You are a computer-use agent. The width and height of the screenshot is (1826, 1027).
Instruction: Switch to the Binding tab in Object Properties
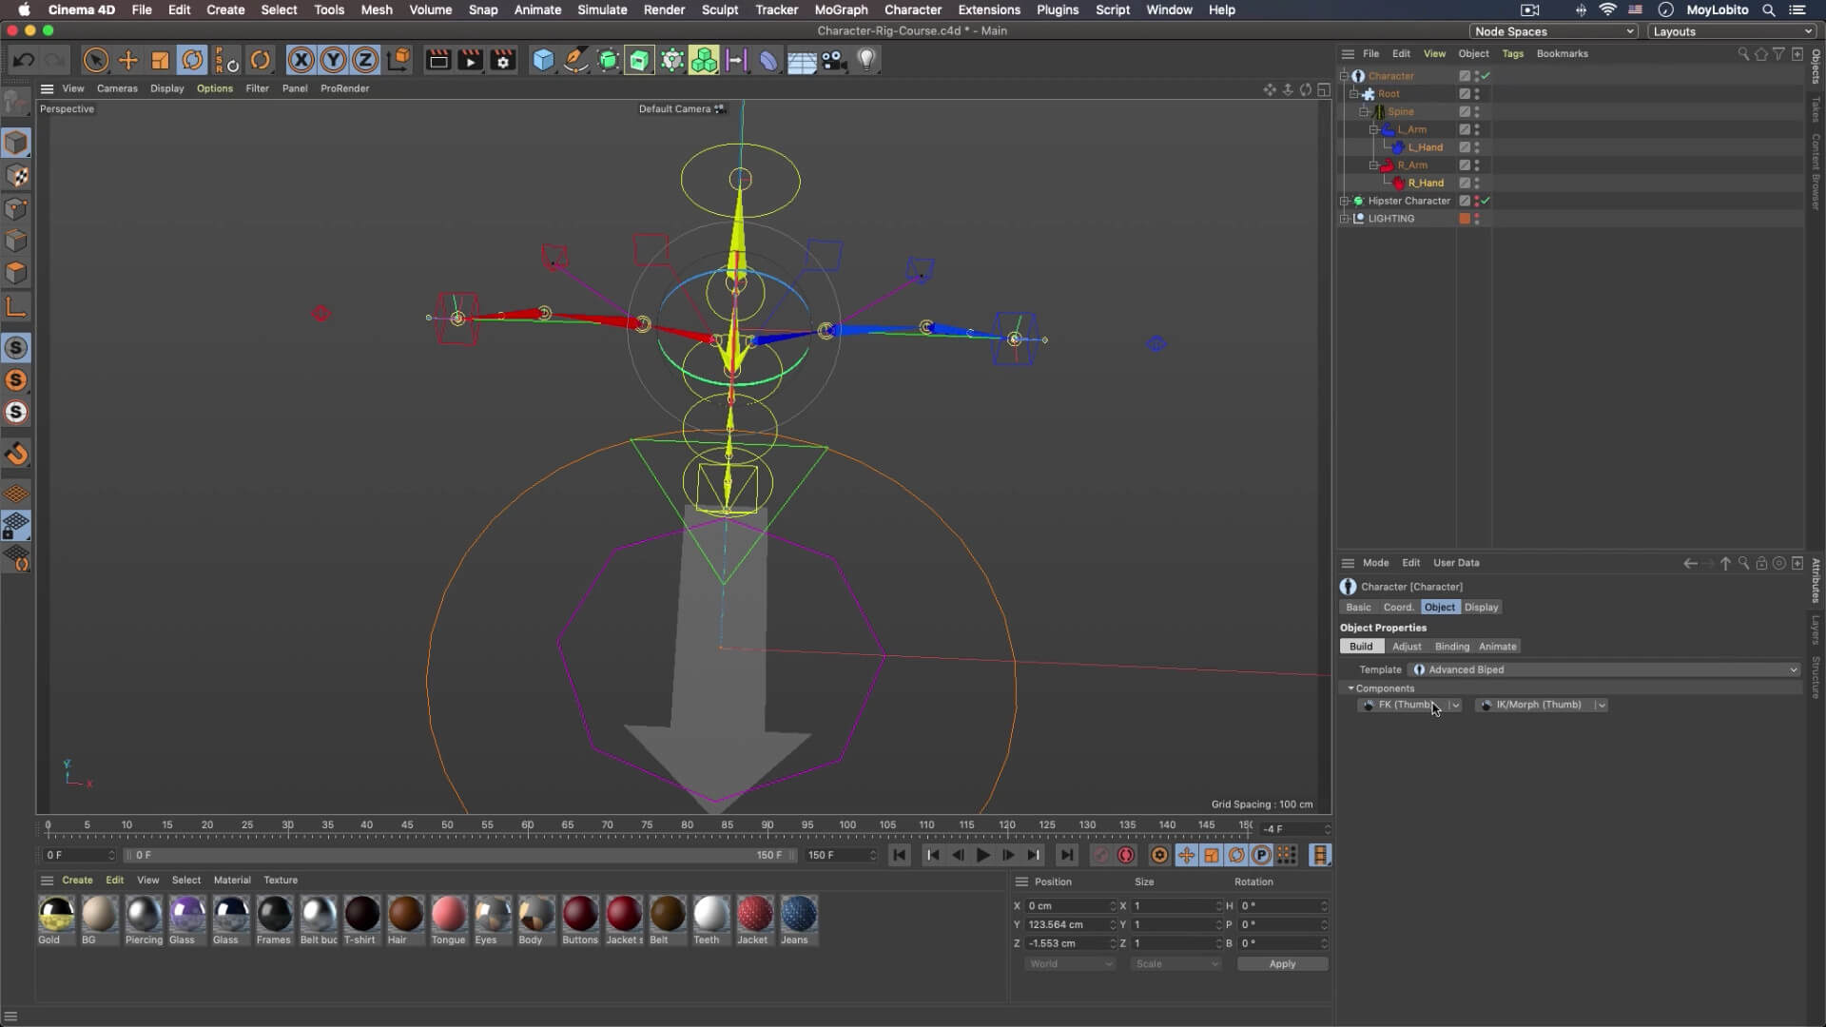pyautogui.click(x=1451, y=646)
